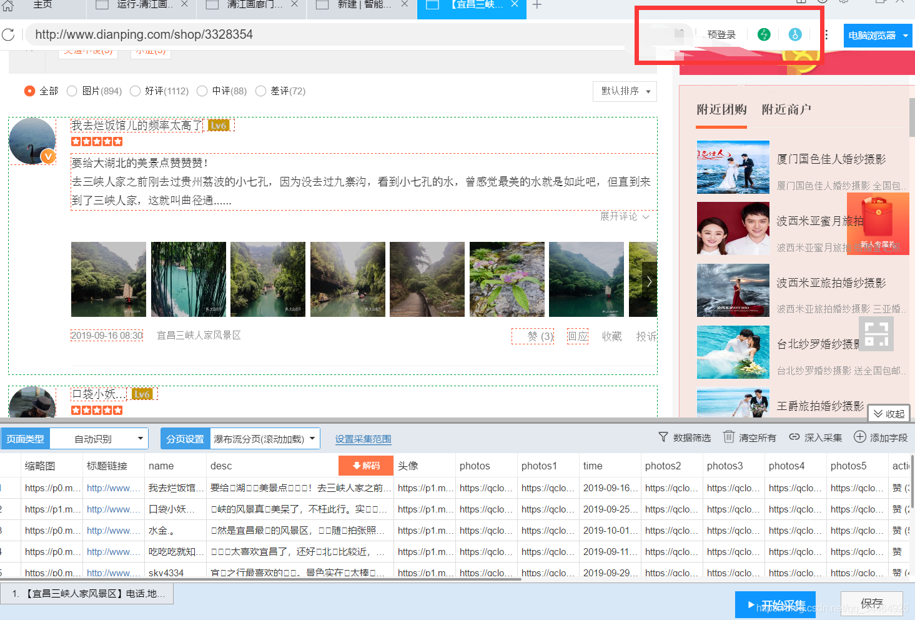Click the home icon in tab bar

pos(8,5)
